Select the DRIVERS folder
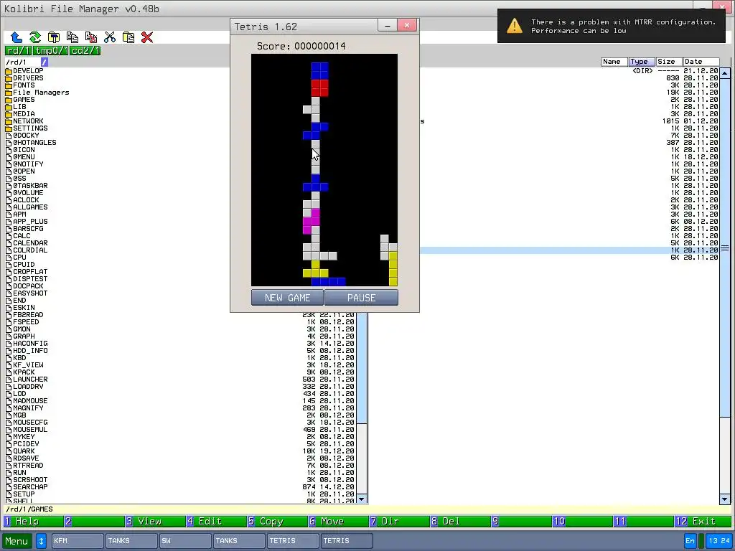Screen dimensions: 735x551 pos(28,78)
